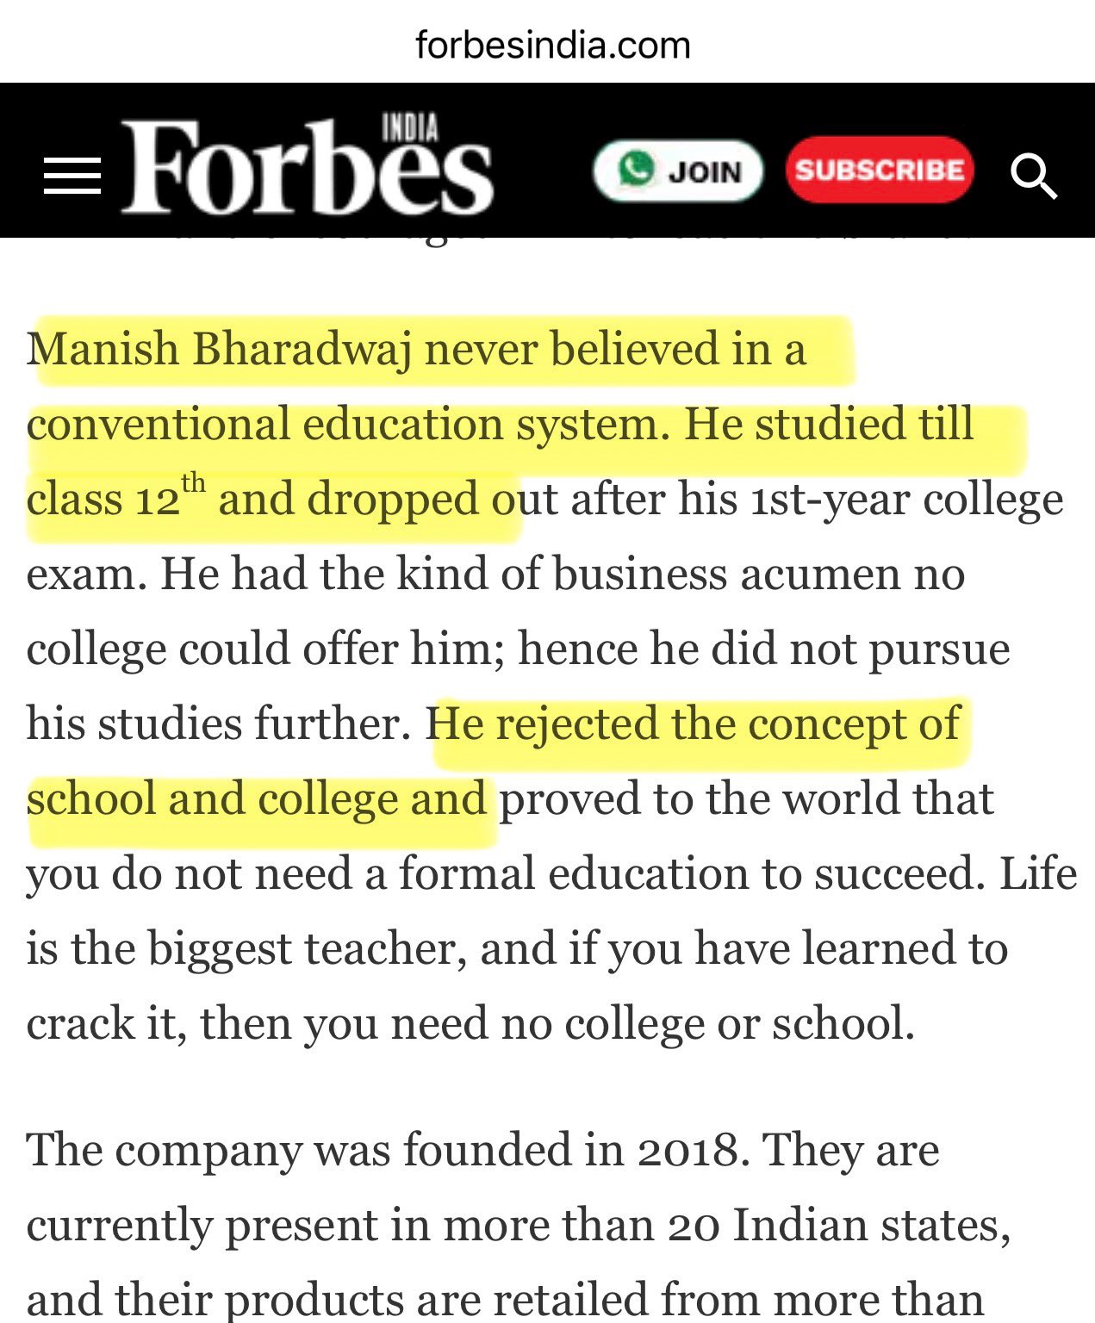Image resolution: width=1095 pixels, height=1323 pixels.
Task: Click the small INDIA label above the logo
Action: pyautogui.click(x=410, y=129)
